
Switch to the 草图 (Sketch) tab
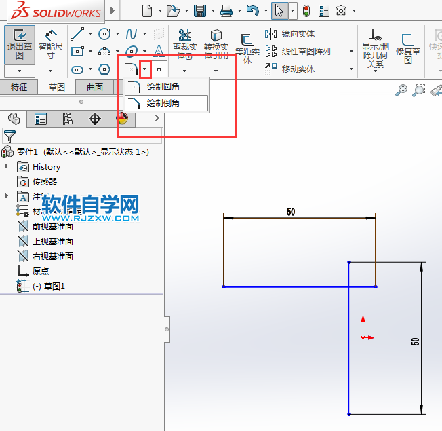pyautogui.click(x=57, y=87)
